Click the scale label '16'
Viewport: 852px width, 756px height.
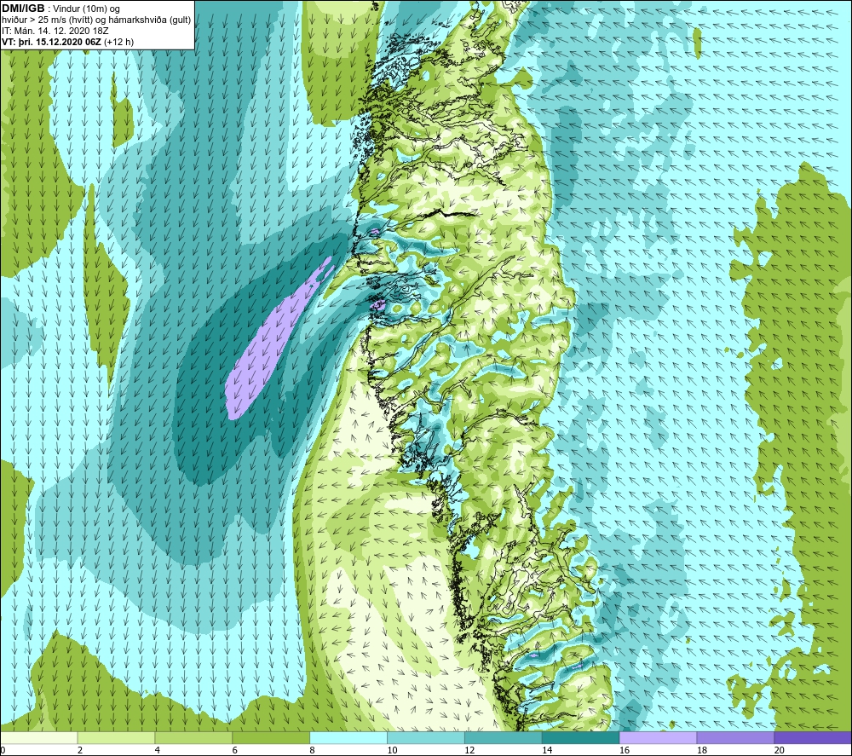(625, 750)
